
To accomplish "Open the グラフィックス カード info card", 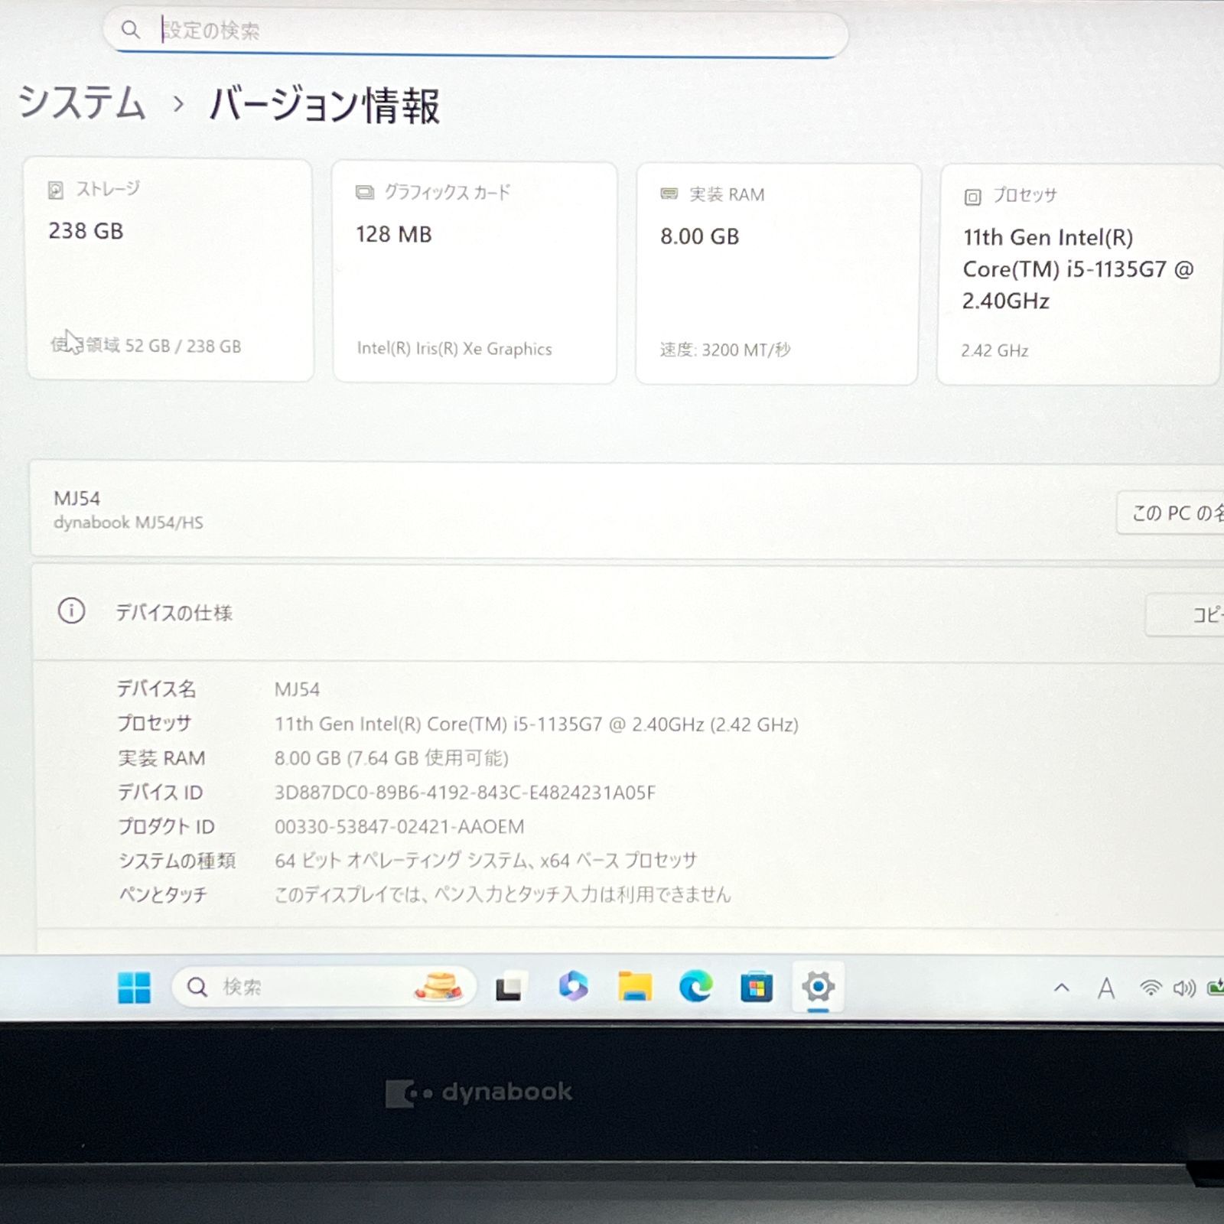I will 475,272.
